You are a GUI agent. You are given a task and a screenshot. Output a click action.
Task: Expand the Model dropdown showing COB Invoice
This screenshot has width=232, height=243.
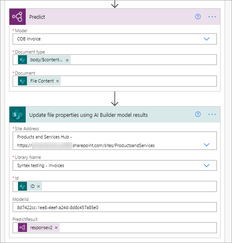pyautogui.click(x=206, y=39)
